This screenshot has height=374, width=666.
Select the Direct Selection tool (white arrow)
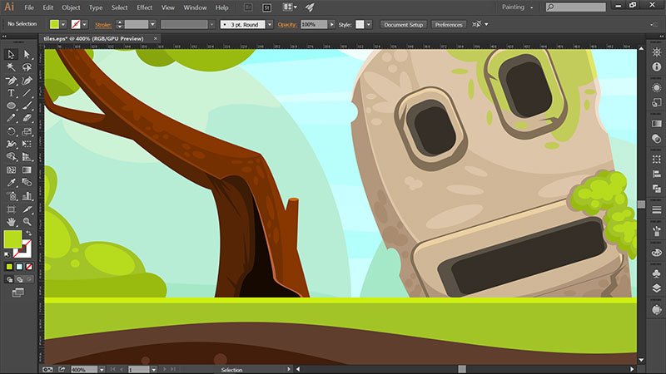(x=27, y=54)
